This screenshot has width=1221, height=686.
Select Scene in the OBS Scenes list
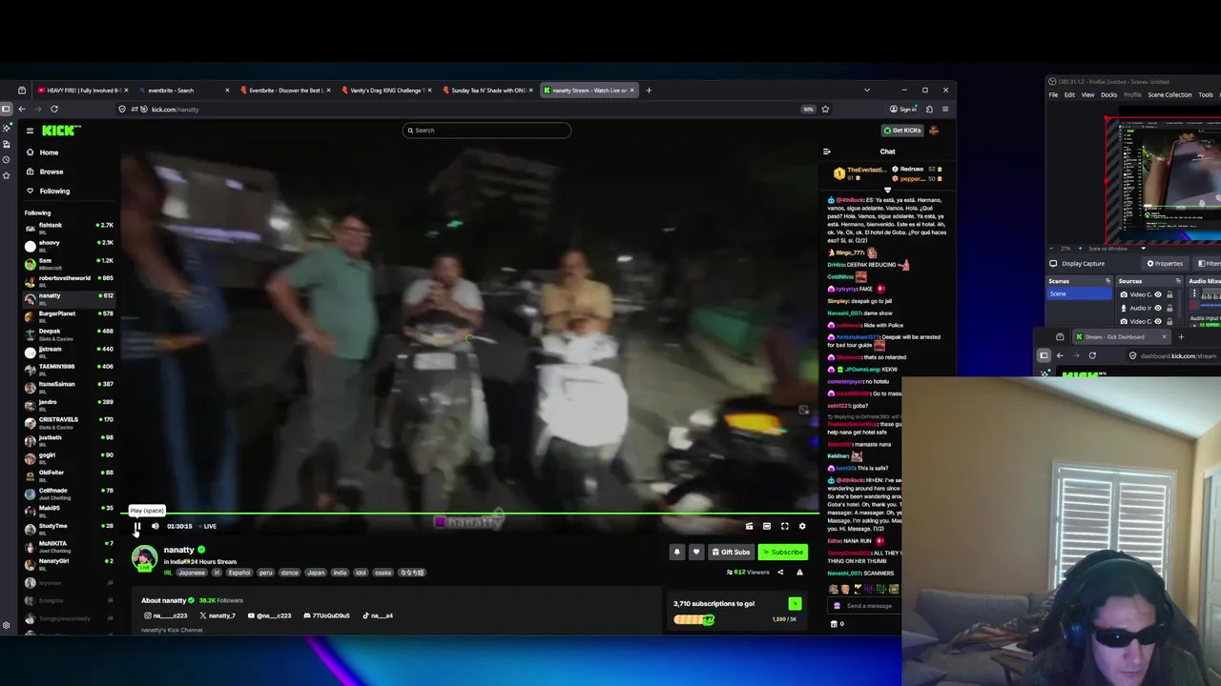(x=1080, y=293)
